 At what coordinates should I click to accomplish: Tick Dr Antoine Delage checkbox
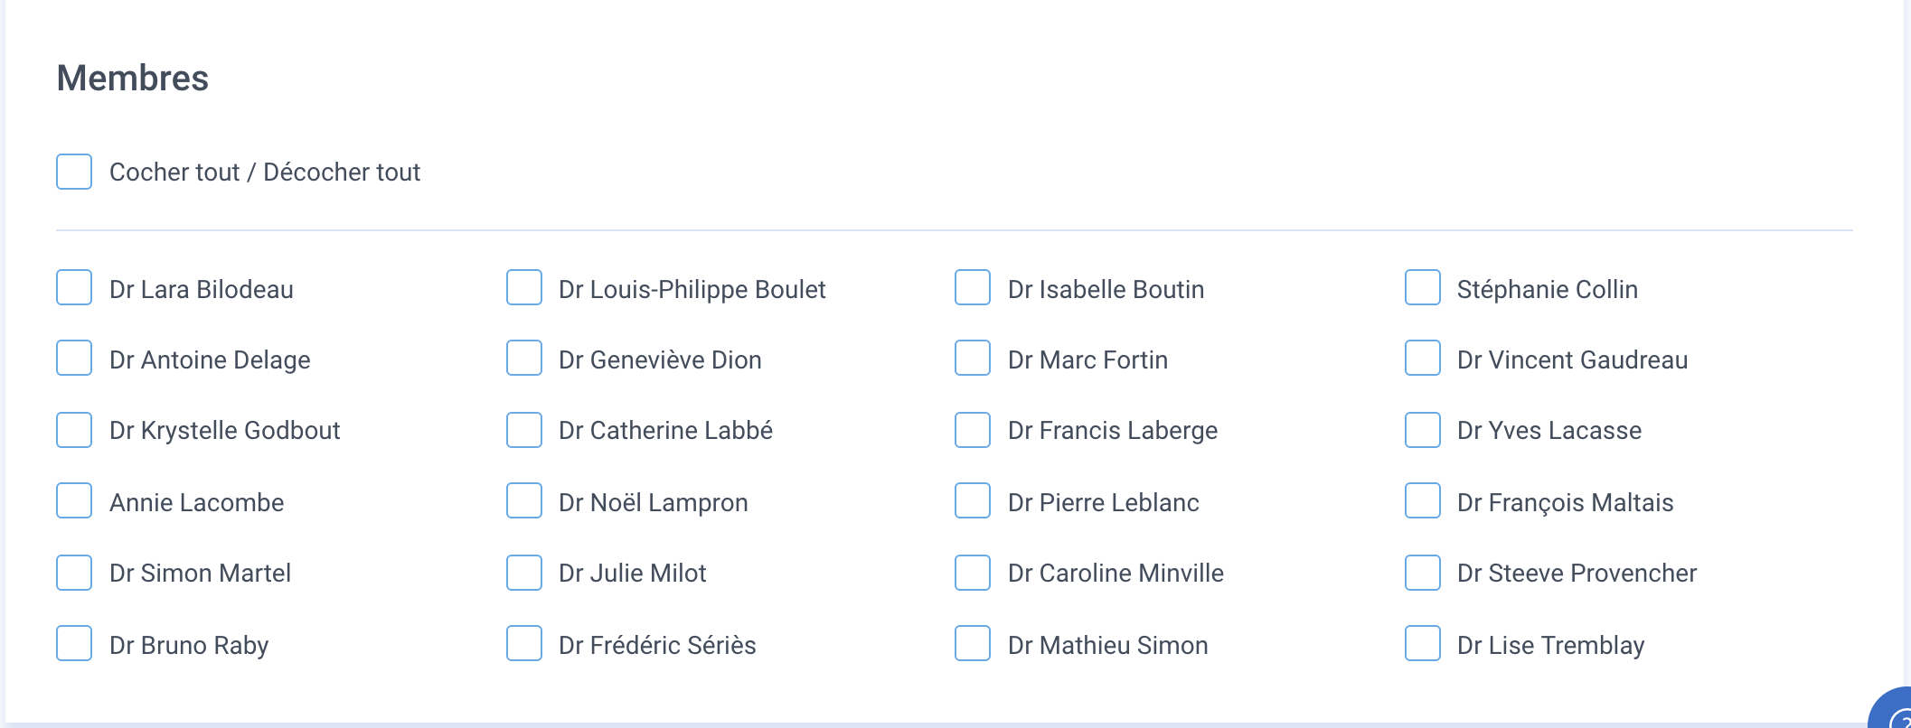[x=74, y=358]
